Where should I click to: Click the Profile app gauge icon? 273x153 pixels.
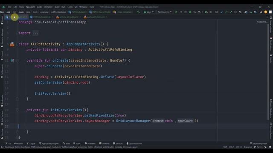[x=199, y=12]
